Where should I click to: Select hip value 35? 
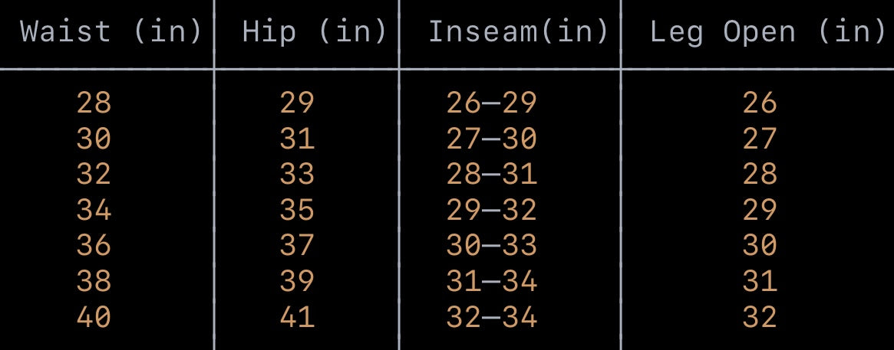tap(298, 210)
